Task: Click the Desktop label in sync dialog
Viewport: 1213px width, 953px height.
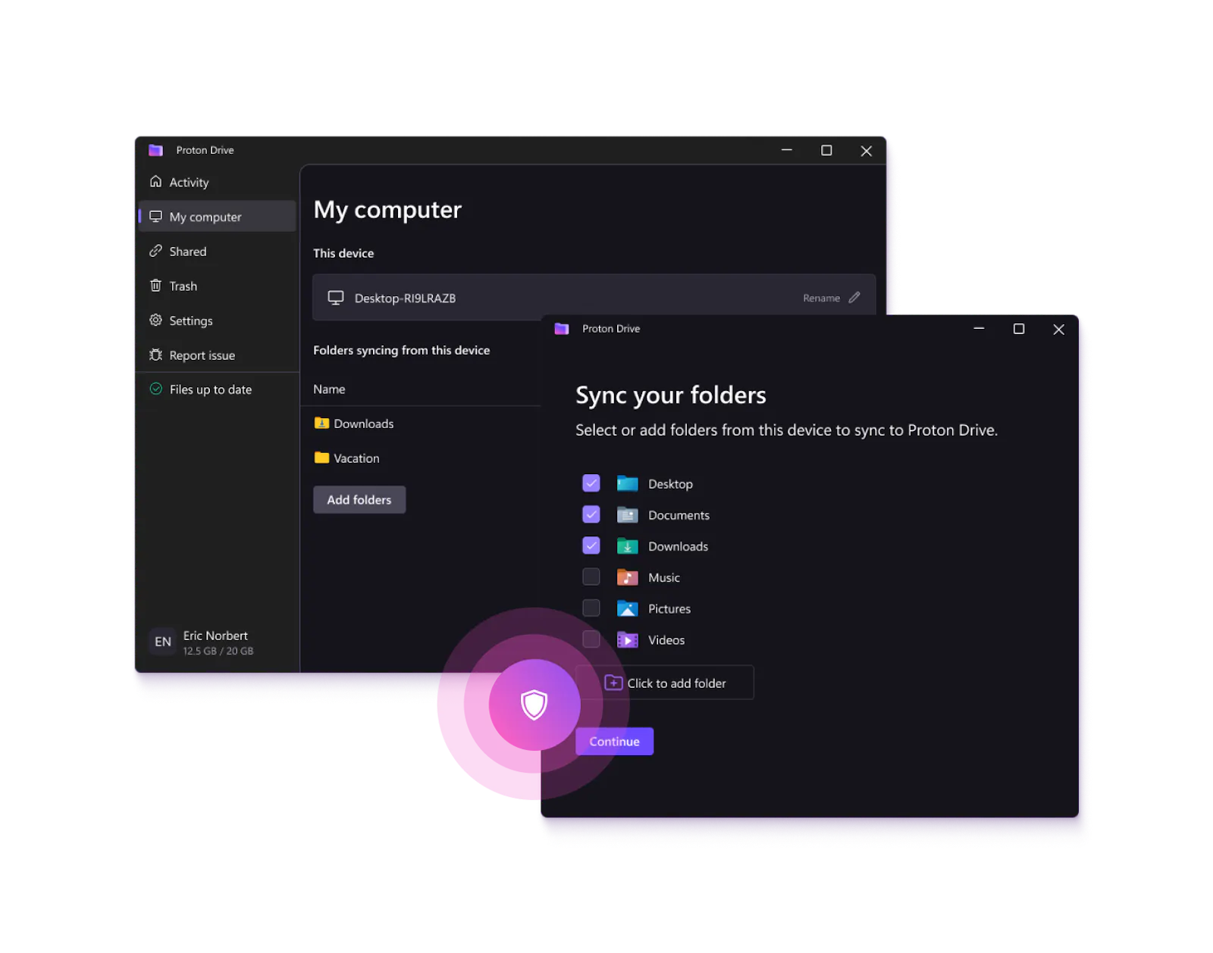Action: (670, 484)
